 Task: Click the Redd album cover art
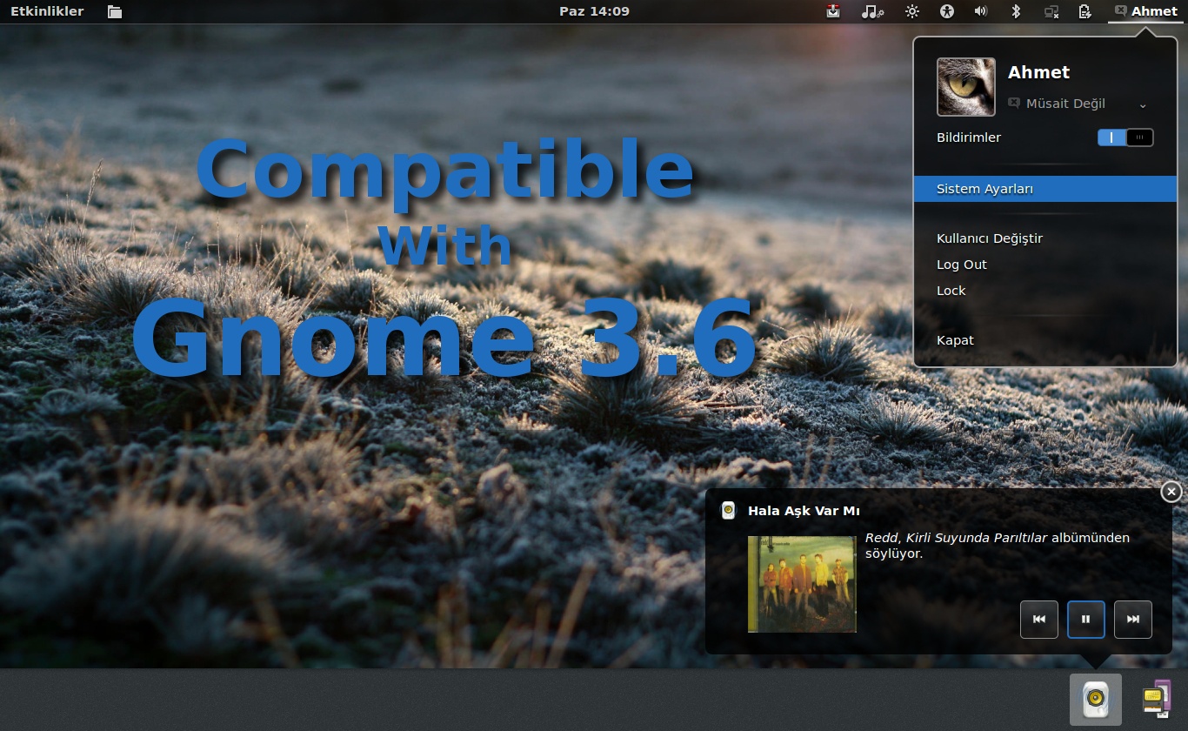coord(802,584)
